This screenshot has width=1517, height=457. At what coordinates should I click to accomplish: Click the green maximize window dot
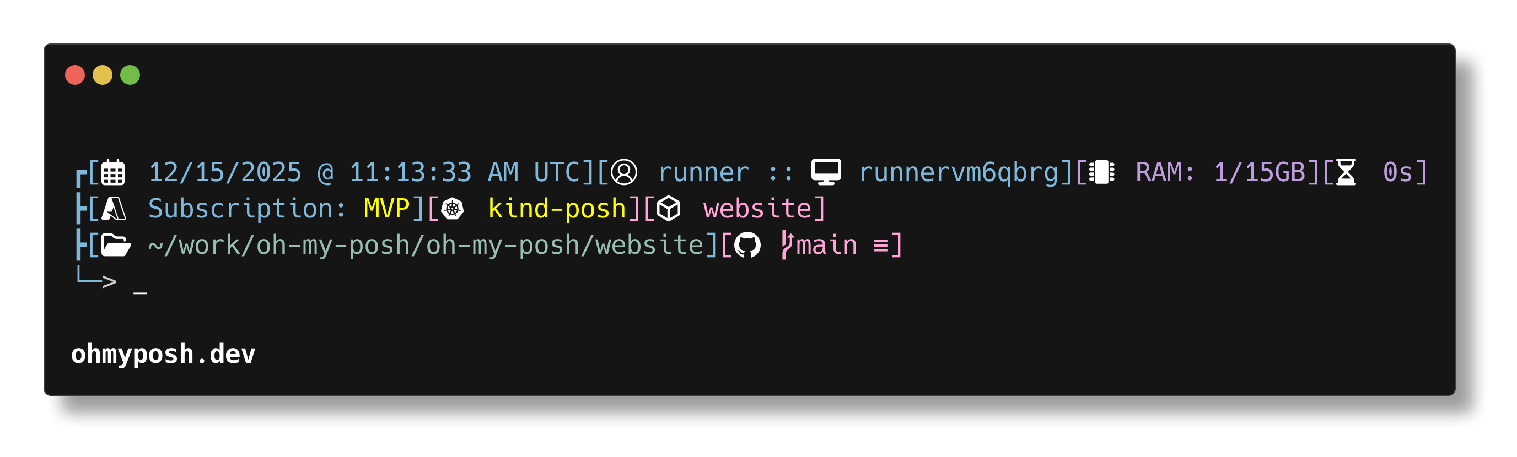point(130,75)
